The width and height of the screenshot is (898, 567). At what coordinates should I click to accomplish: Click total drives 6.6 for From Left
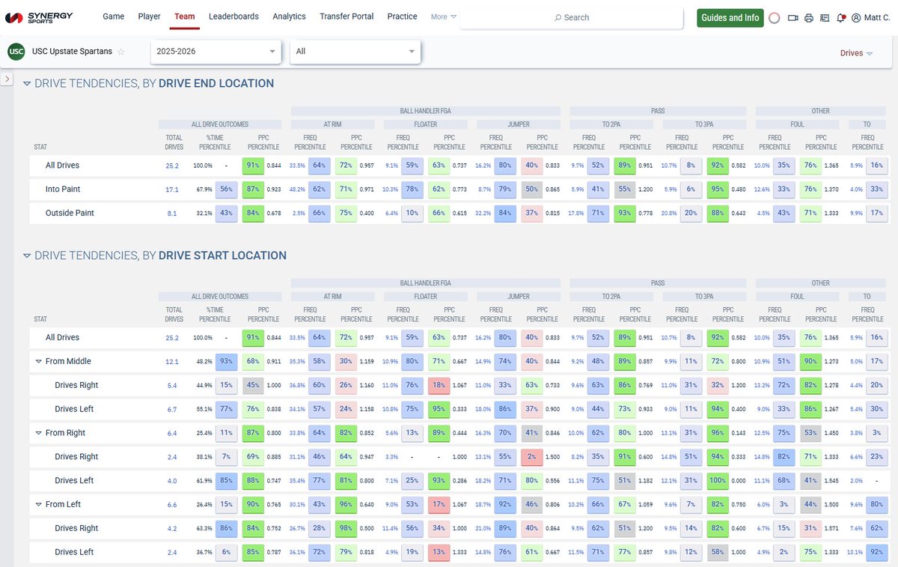tap(172, 506)
